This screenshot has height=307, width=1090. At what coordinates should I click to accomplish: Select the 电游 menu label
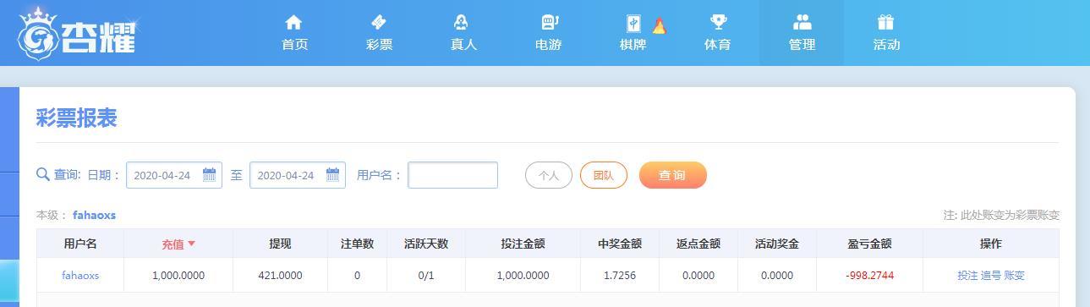[x=548, y=45]
